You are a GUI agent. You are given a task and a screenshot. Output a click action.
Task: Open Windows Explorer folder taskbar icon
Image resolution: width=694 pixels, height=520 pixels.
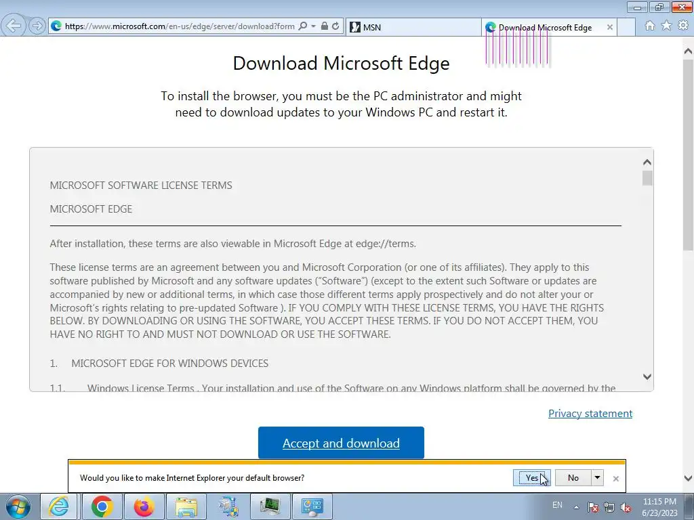[x=186, y=506]
